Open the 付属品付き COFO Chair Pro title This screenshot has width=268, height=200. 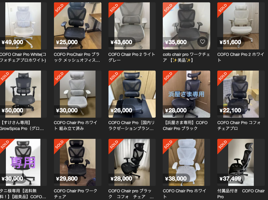(x=241, y=194)
